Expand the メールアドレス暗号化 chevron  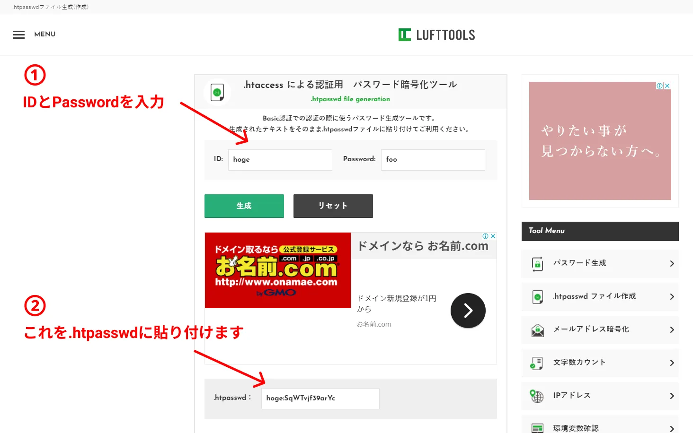coord(672,330)
